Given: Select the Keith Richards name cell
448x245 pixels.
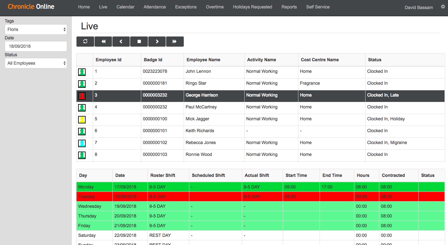Looking at the screenshot, I should [214, 131].
